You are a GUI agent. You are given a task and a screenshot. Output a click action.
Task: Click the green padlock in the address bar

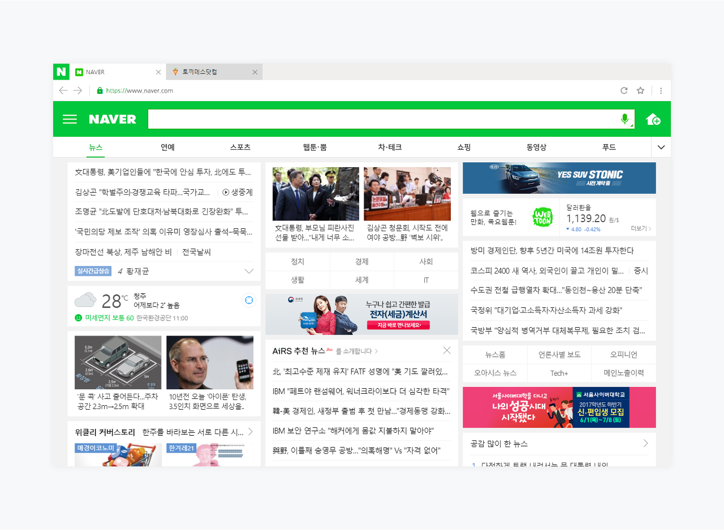[100, 90]
